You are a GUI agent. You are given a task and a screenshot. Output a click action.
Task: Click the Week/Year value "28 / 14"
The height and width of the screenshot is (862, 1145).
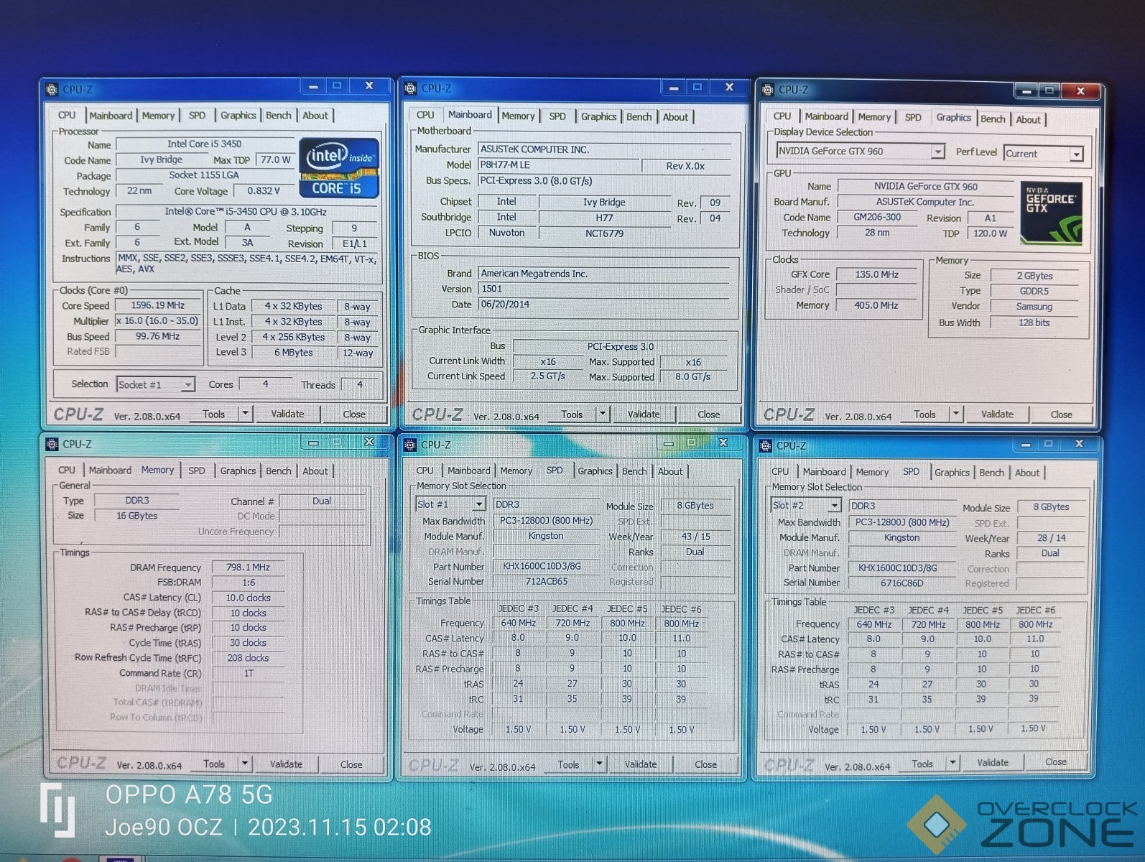pyautogui.click(x=1051, y=537)
